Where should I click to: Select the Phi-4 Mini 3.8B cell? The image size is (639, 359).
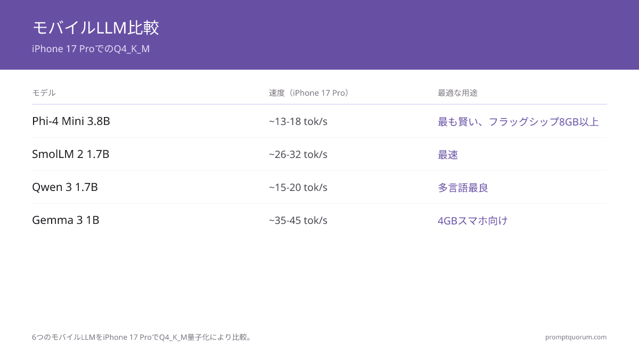click(x=71, y=121)
